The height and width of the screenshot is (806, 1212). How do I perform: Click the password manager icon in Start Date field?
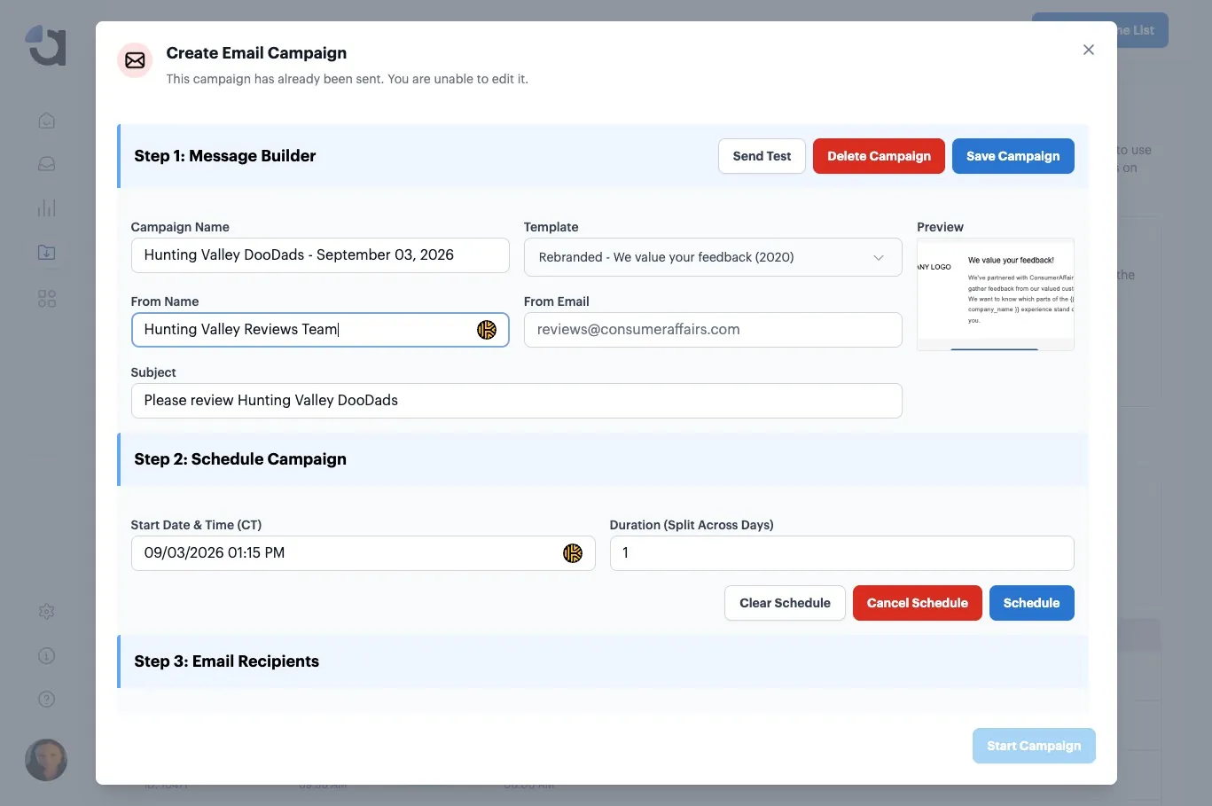click(573, 553)
